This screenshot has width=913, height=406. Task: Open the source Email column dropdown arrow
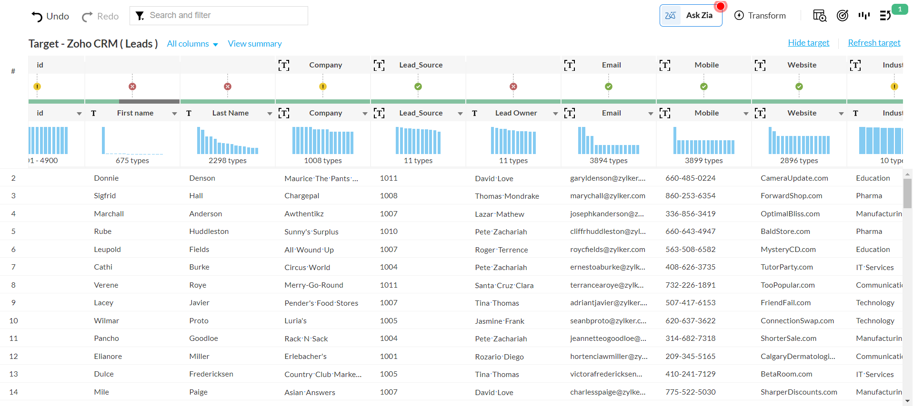coord(651,114)
